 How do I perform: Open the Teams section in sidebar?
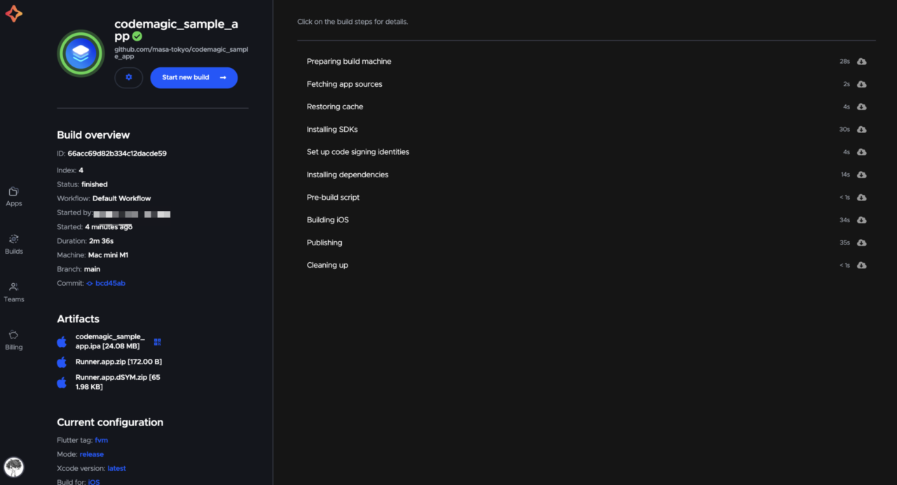[x=14, y=292]
